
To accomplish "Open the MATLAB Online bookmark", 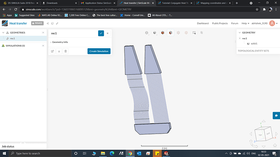I will pyautogui.click(x=50, y=15).
